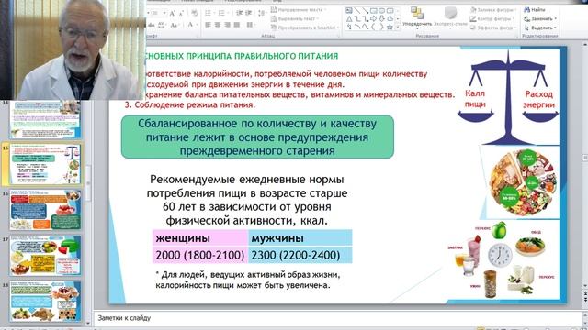Select the straight line shape

coord(356,10)
